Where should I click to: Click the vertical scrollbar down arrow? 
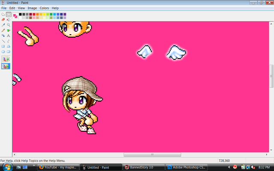[271, 150]
